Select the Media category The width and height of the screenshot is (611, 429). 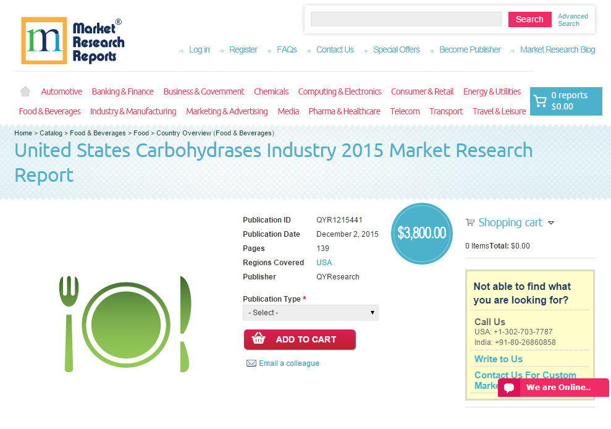pyautogui.click(x=289, y=111)
